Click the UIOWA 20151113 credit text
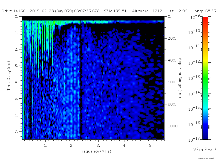The width and height of the screenshot is (219, 164). (x=206, y=159)
